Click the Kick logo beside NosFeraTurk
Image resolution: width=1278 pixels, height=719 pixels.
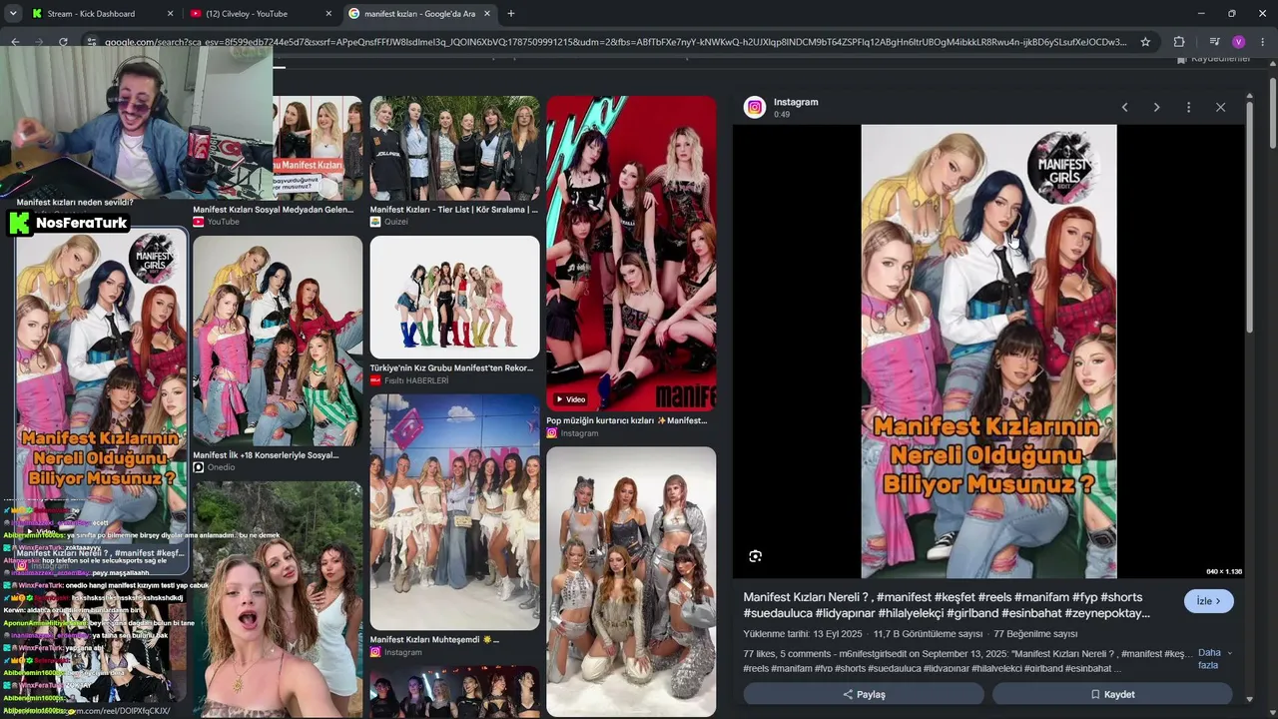19,223
